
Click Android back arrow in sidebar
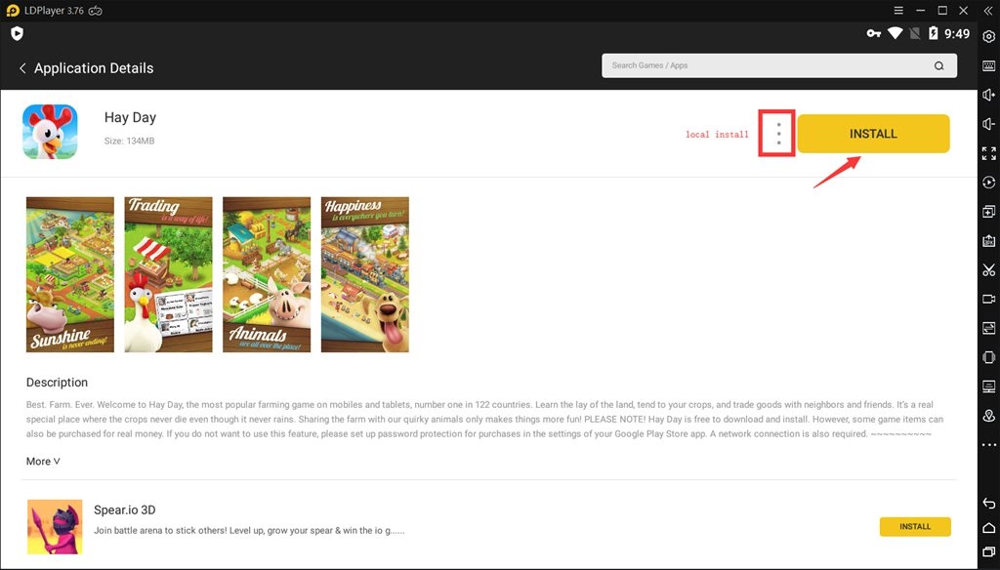988,503
